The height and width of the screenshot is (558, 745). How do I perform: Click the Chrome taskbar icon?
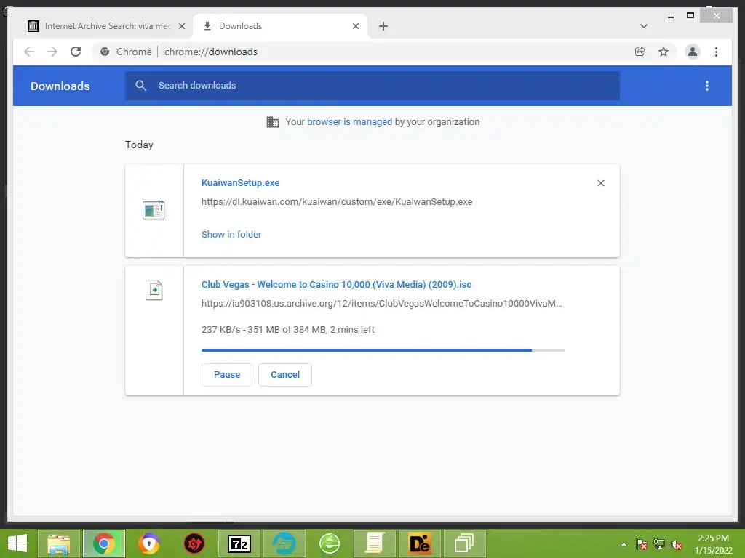104,543
